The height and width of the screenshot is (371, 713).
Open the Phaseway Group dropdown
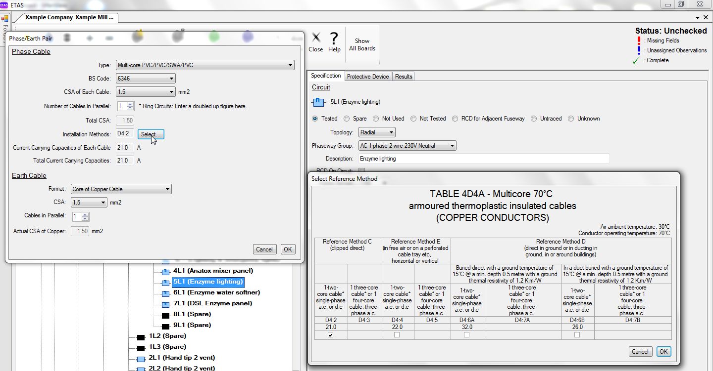407,146
